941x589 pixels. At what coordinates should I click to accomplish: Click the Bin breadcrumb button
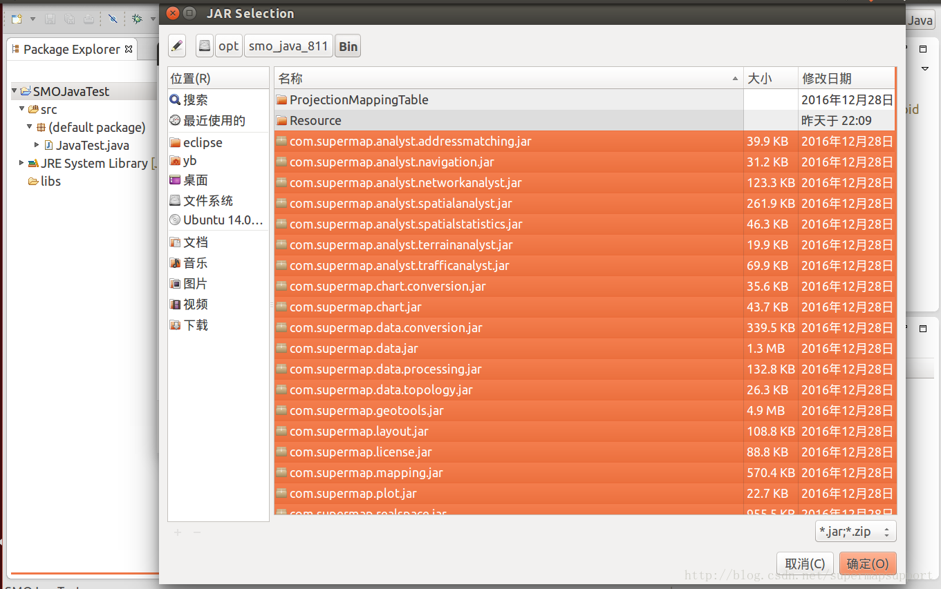347,46
